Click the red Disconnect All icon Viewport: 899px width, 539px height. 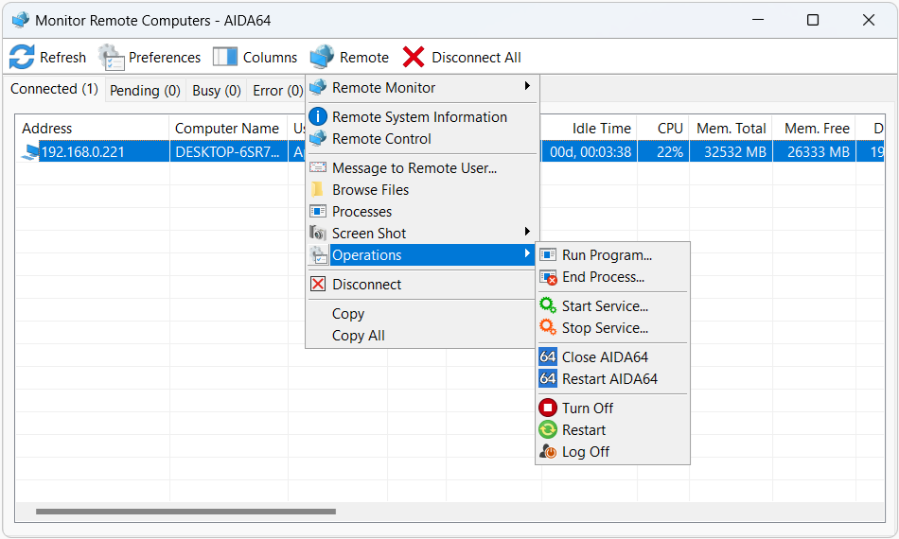click(414, 57)
